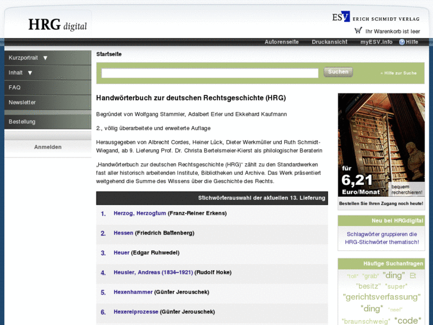The width and height of the screenshot is (433, 325).
Task: Open entry Hexereiprozesse
Action: [x=136, y=312]
